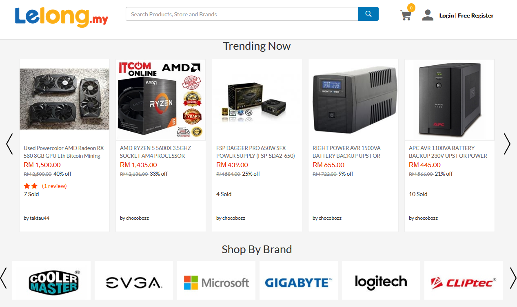Open the Cooler Master brand logo
The image size is (517, 307).
coord(51,280)
